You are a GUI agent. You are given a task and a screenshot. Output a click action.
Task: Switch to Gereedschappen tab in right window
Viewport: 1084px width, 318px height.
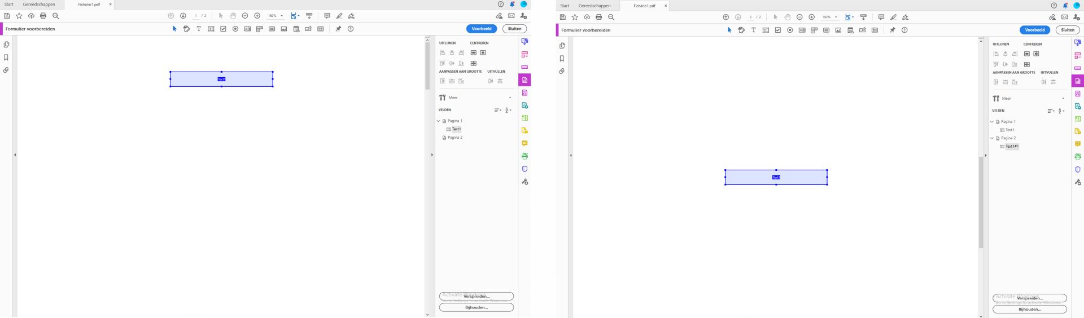coord(595,6)
